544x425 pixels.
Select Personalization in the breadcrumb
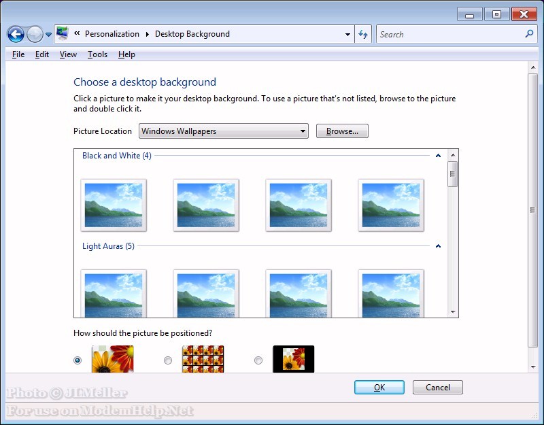tap(112, 34)
